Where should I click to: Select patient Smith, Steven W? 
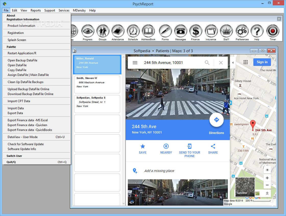(x=97, y=84)
